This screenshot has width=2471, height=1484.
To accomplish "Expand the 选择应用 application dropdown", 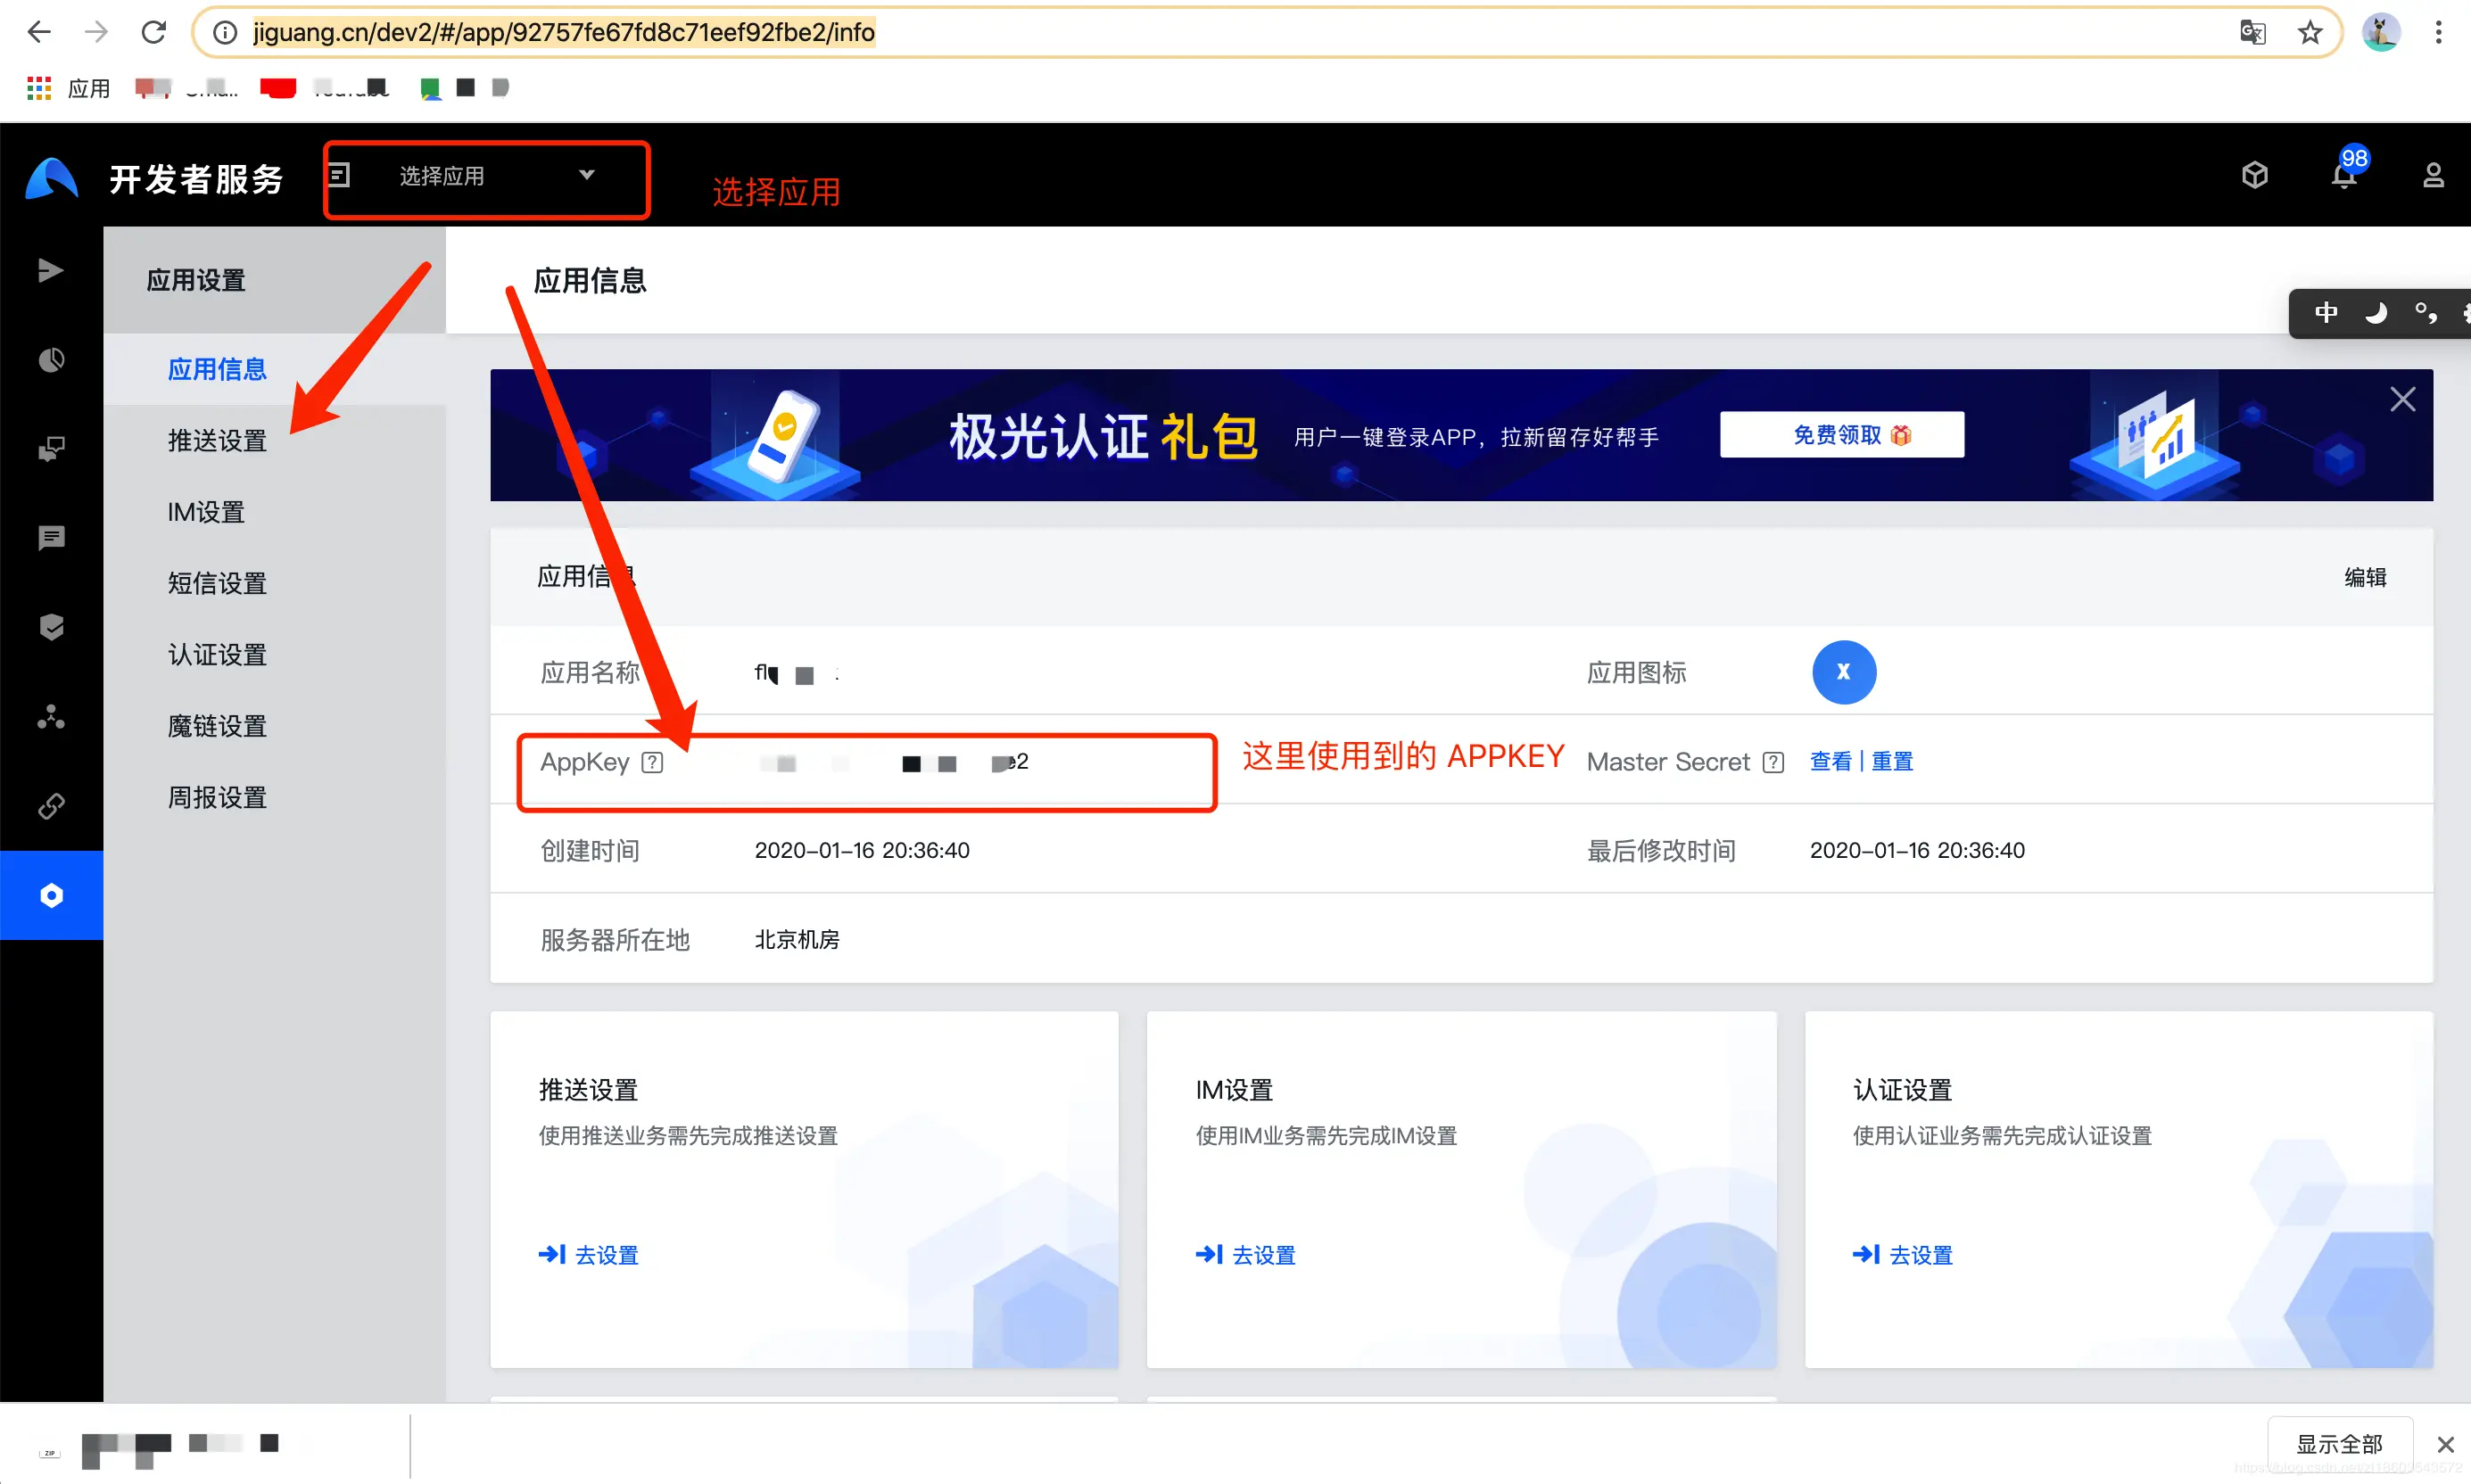I will tap(487, 177).
